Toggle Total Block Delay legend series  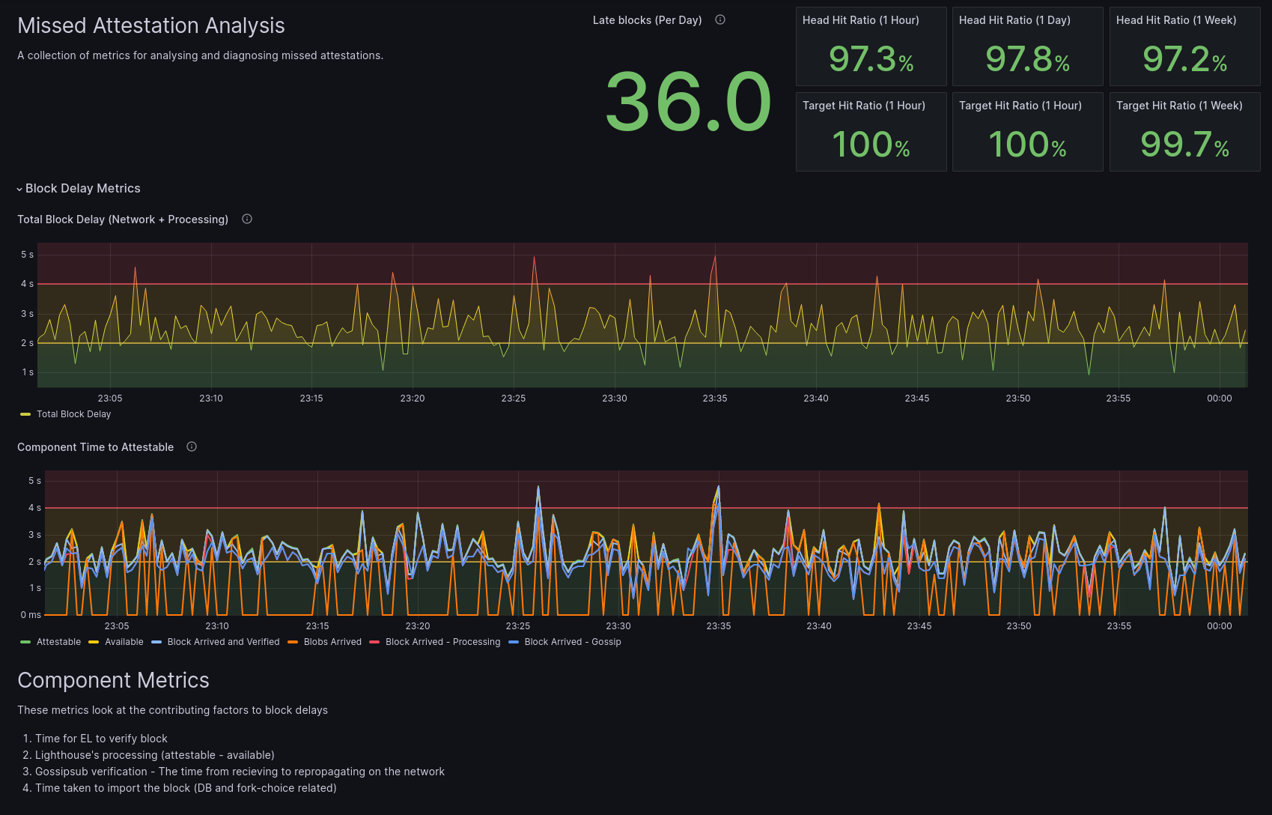[x=73, y=414]
